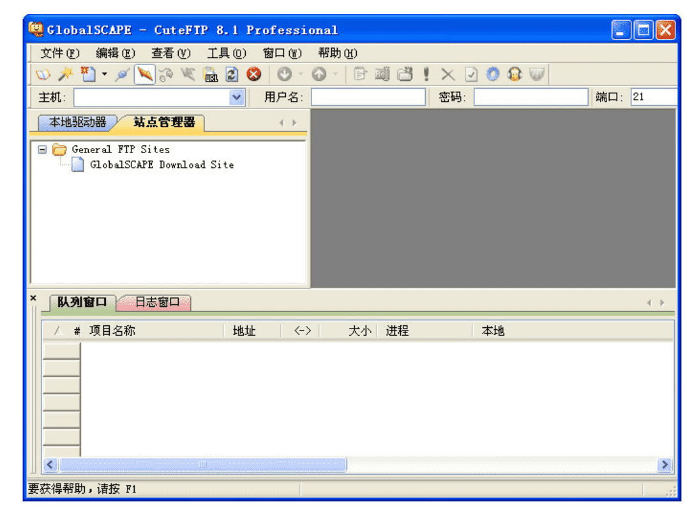This screenshot has height=518, width=699.
Task: Click the paste URL toolbar icon
Action: (x=211, y=75)
